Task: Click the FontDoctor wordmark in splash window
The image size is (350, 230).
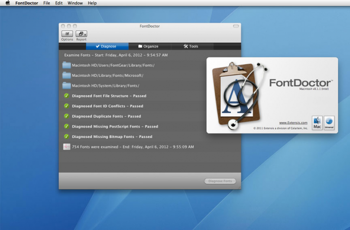Action: 301,83
